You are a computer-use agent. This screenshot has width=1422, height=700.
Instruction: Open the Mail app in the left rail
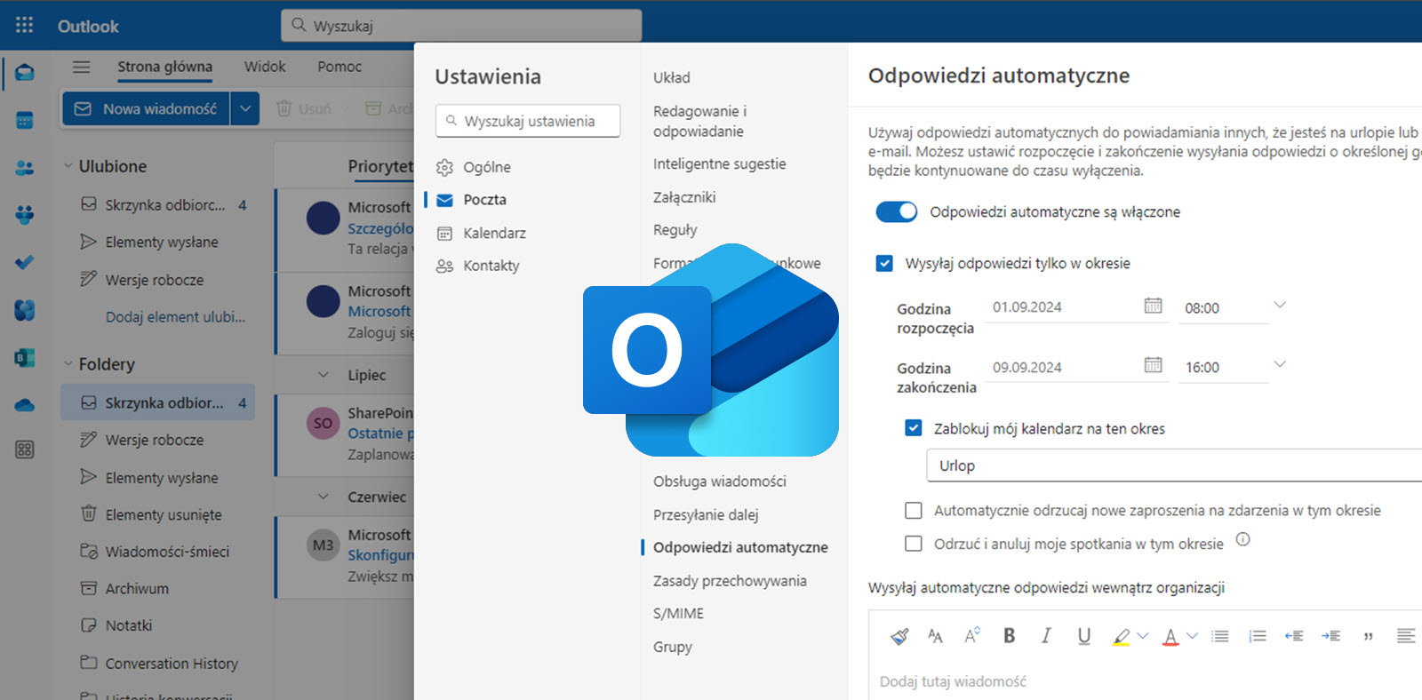point(25,72)
